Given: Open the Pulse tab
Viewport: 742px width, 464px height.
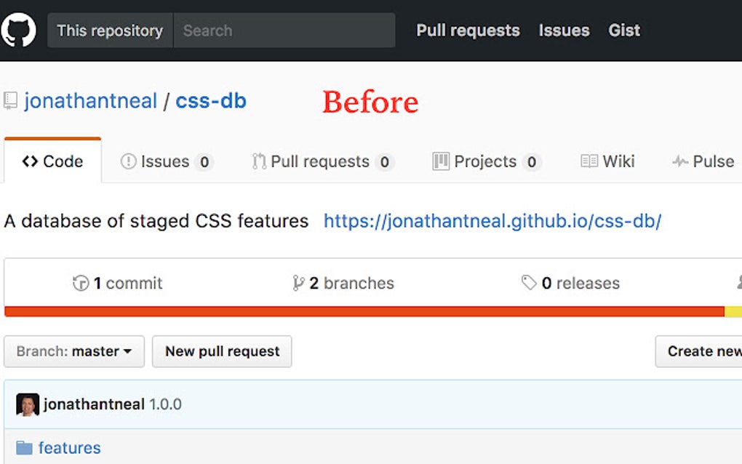Looking at the screenshot, I should [x=703, y=161].
